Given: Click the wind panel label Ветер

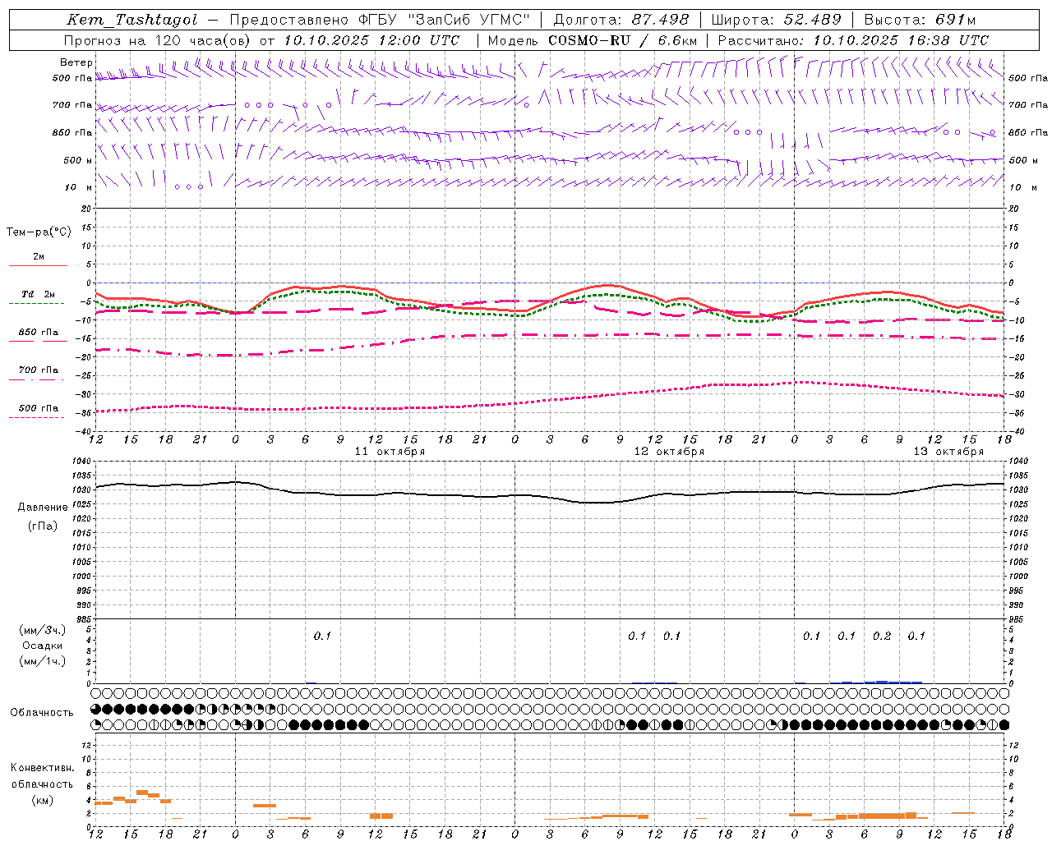Looking at the screenshot, I should (x=76, y=62).
